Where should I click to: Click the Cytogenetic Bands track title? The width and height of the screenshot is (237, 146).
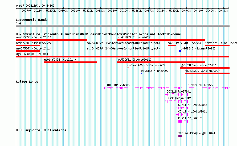32,20
